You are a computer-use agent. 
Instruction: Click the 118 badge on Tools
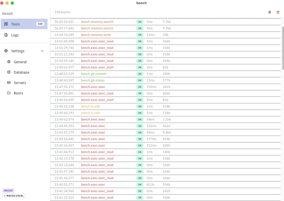40,24
